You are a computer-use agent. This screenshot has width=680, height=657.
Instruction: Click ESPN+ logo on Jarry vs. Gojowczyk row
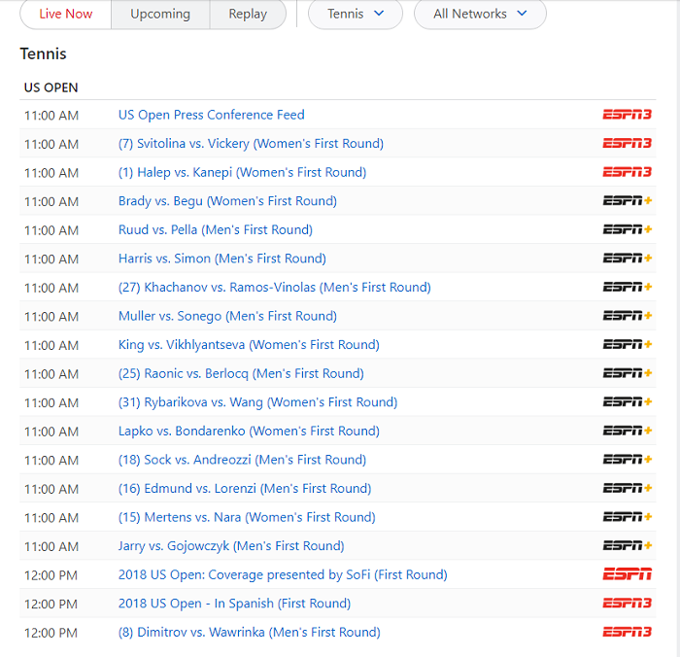[628, 545]
